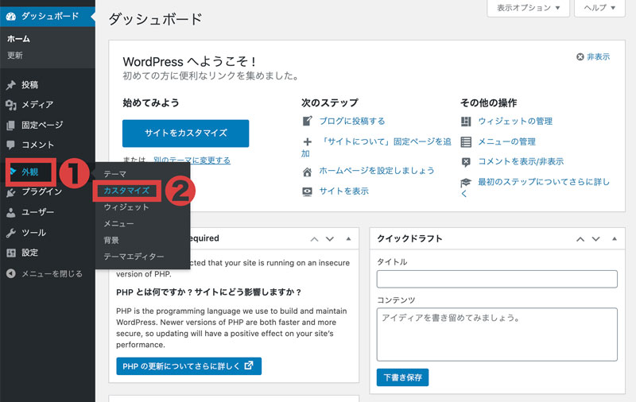This screenshot has width=636, height=402.
Task: Click the paintbrush icon beside 外観
Action: [x=13, y=172]
